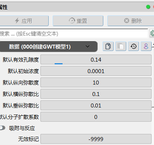Click the 无效标记 label
The width and height of the screenshot is (154, 145).
[29, 139]
